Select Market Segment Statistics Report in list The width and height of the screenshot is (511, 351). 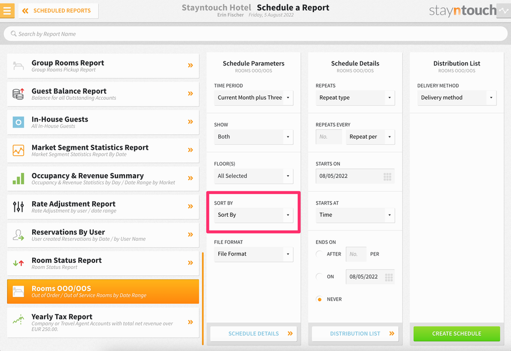pos(103,150)
